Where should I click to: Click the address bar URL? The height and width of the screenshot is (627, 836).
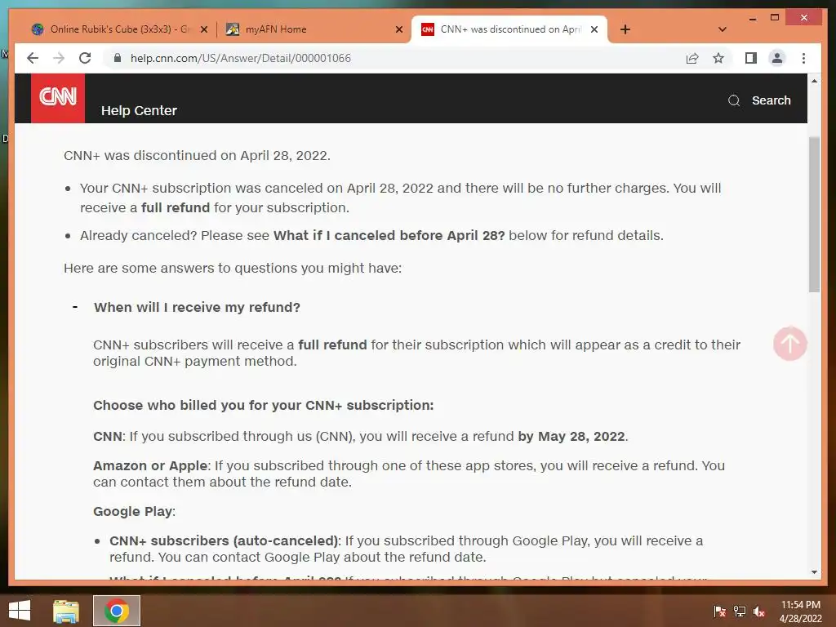tap(241, 58)
